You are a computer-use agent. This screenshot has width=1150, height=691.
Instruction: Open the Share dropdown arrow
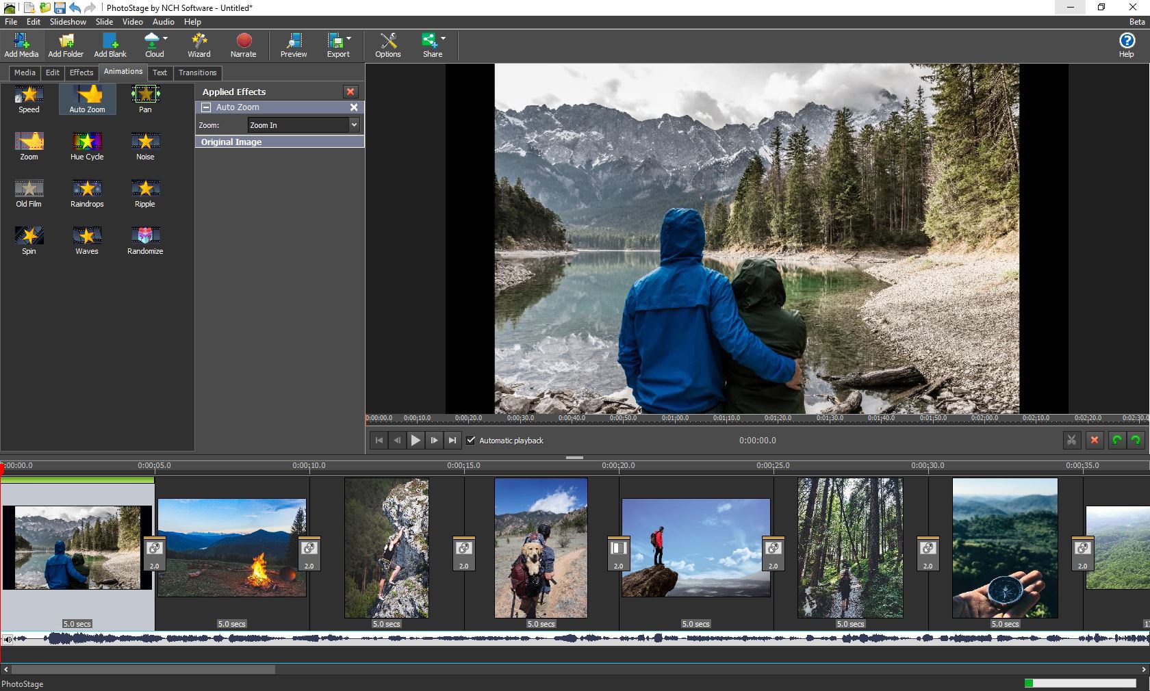tap(444, 38)
